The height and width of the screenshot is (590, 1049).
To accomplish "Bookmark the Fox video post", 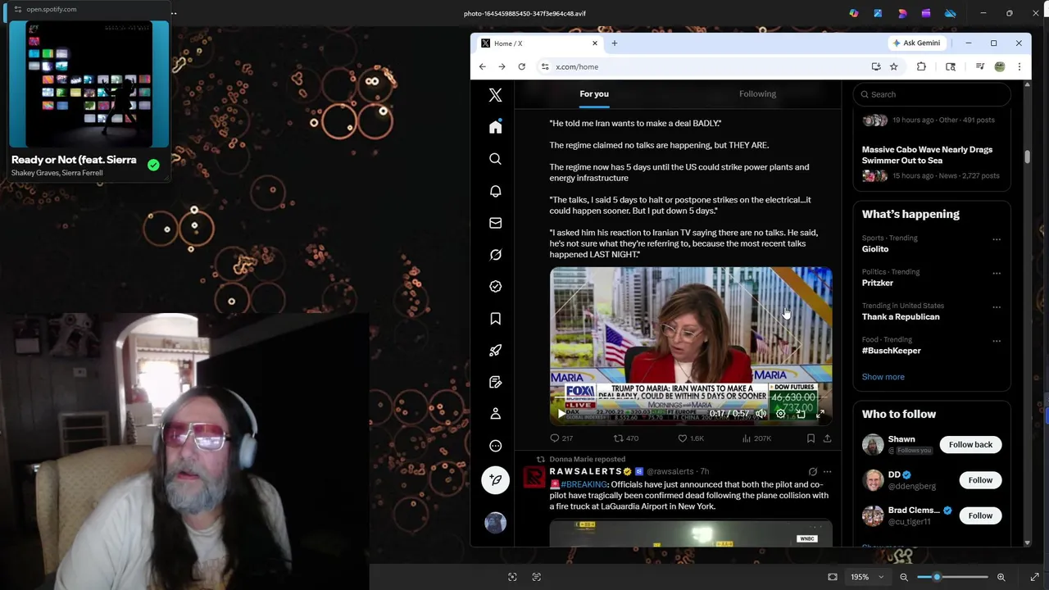I will click(811, 438).
